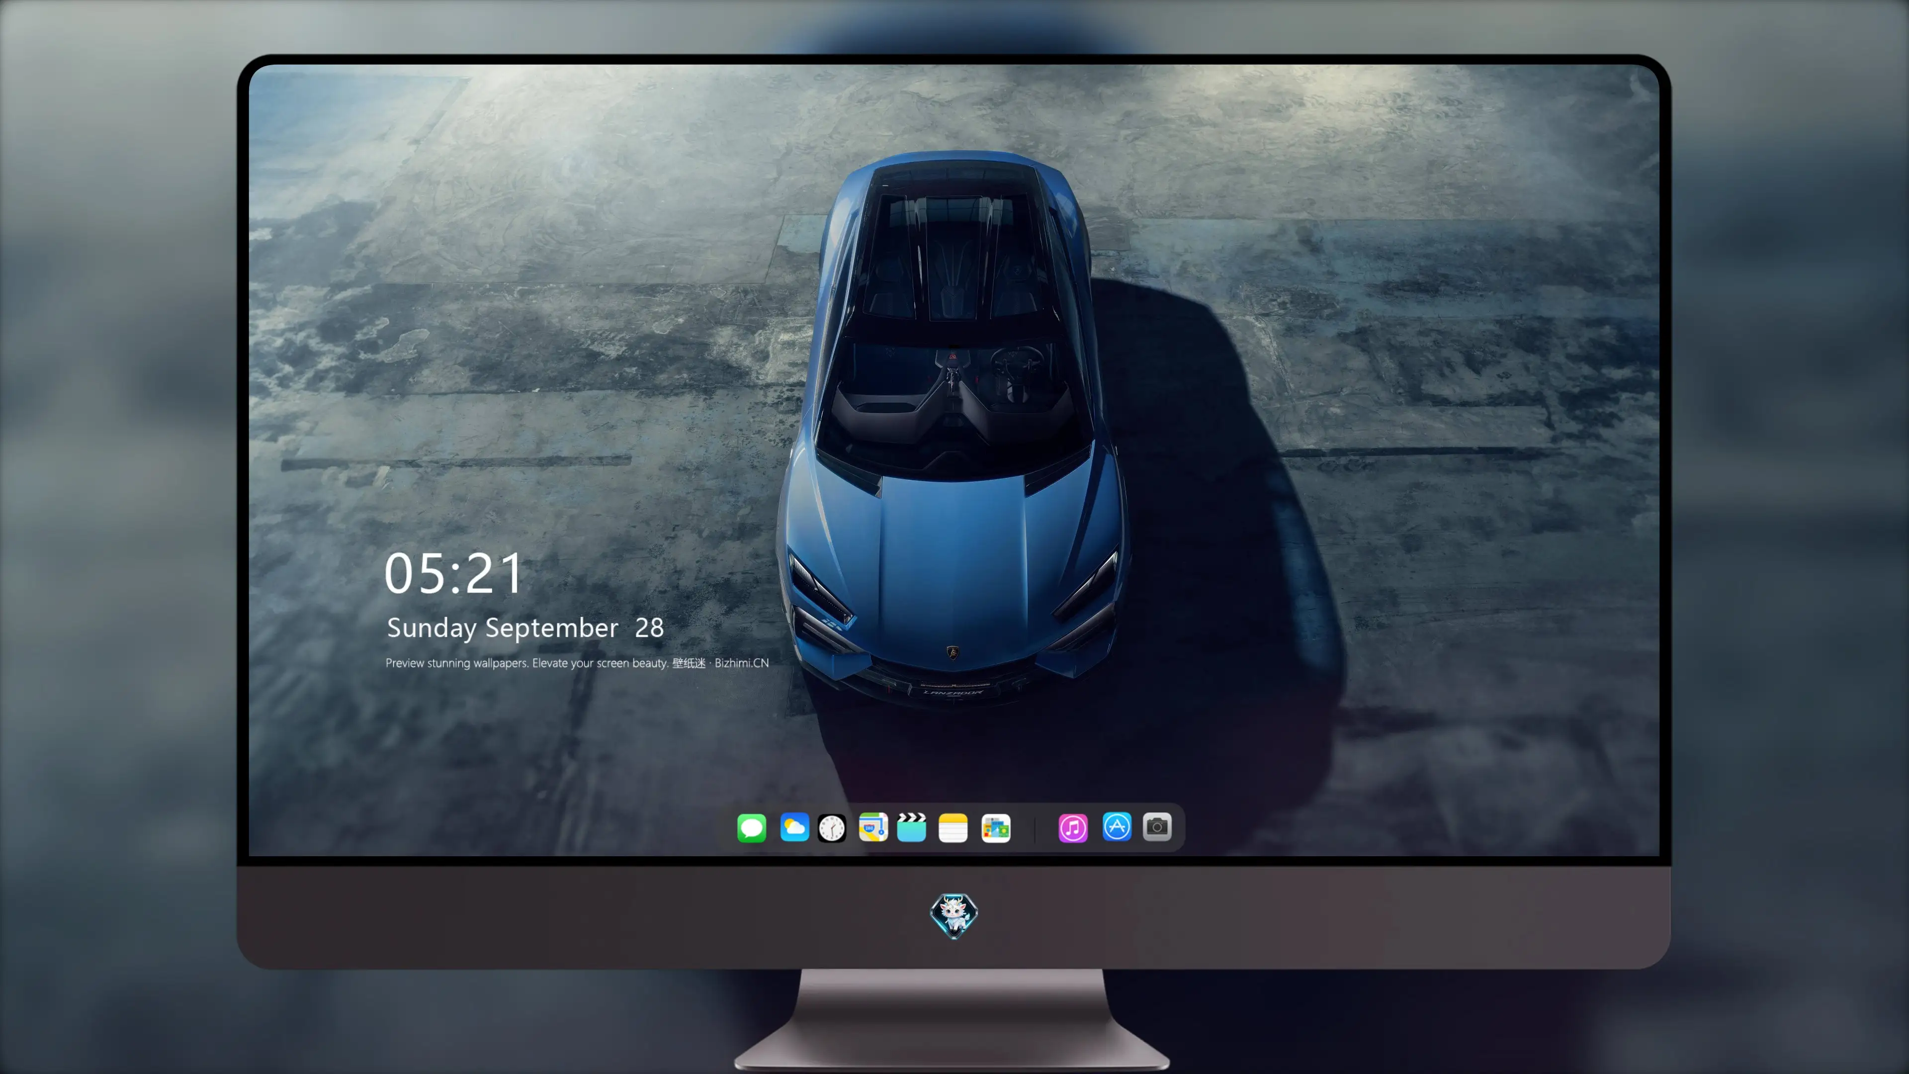Open the Notes app in the dock
The image size is (1909, 1074).
tap(953, 827)
